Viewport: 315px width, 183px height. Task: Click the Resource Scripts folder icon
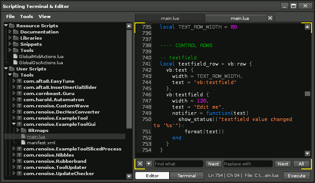pos(12,26)
